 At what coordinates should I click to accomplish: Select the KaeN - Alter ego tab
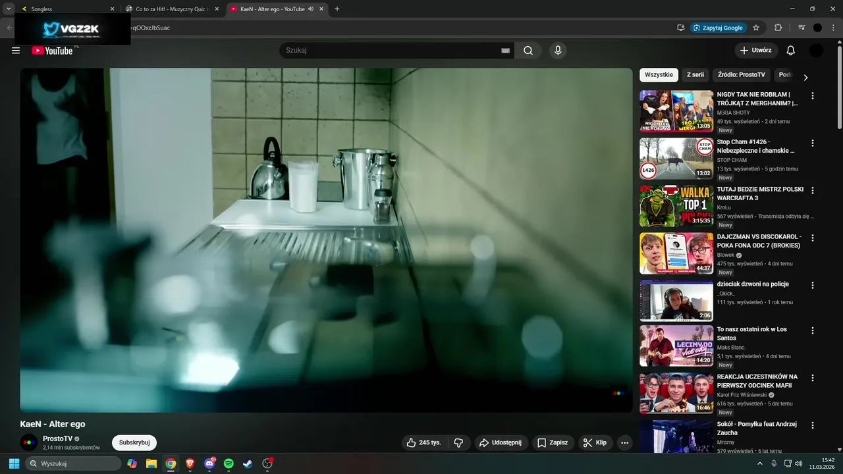[x=277, y=9]
